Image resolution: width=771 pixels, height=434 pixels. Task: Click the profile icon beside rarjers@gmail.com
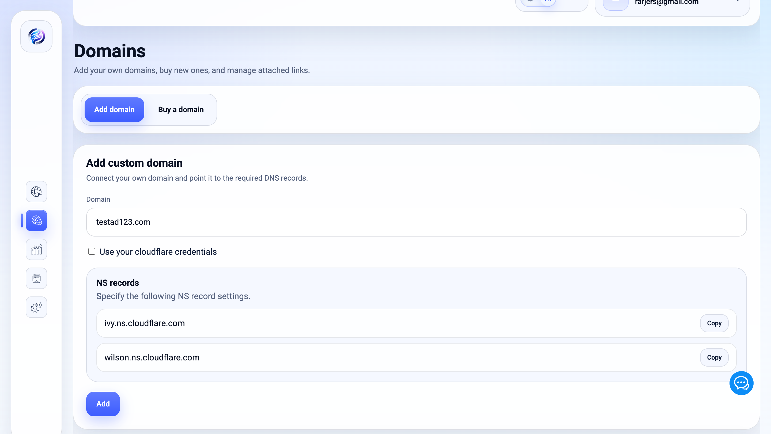[x=616, y=3]
